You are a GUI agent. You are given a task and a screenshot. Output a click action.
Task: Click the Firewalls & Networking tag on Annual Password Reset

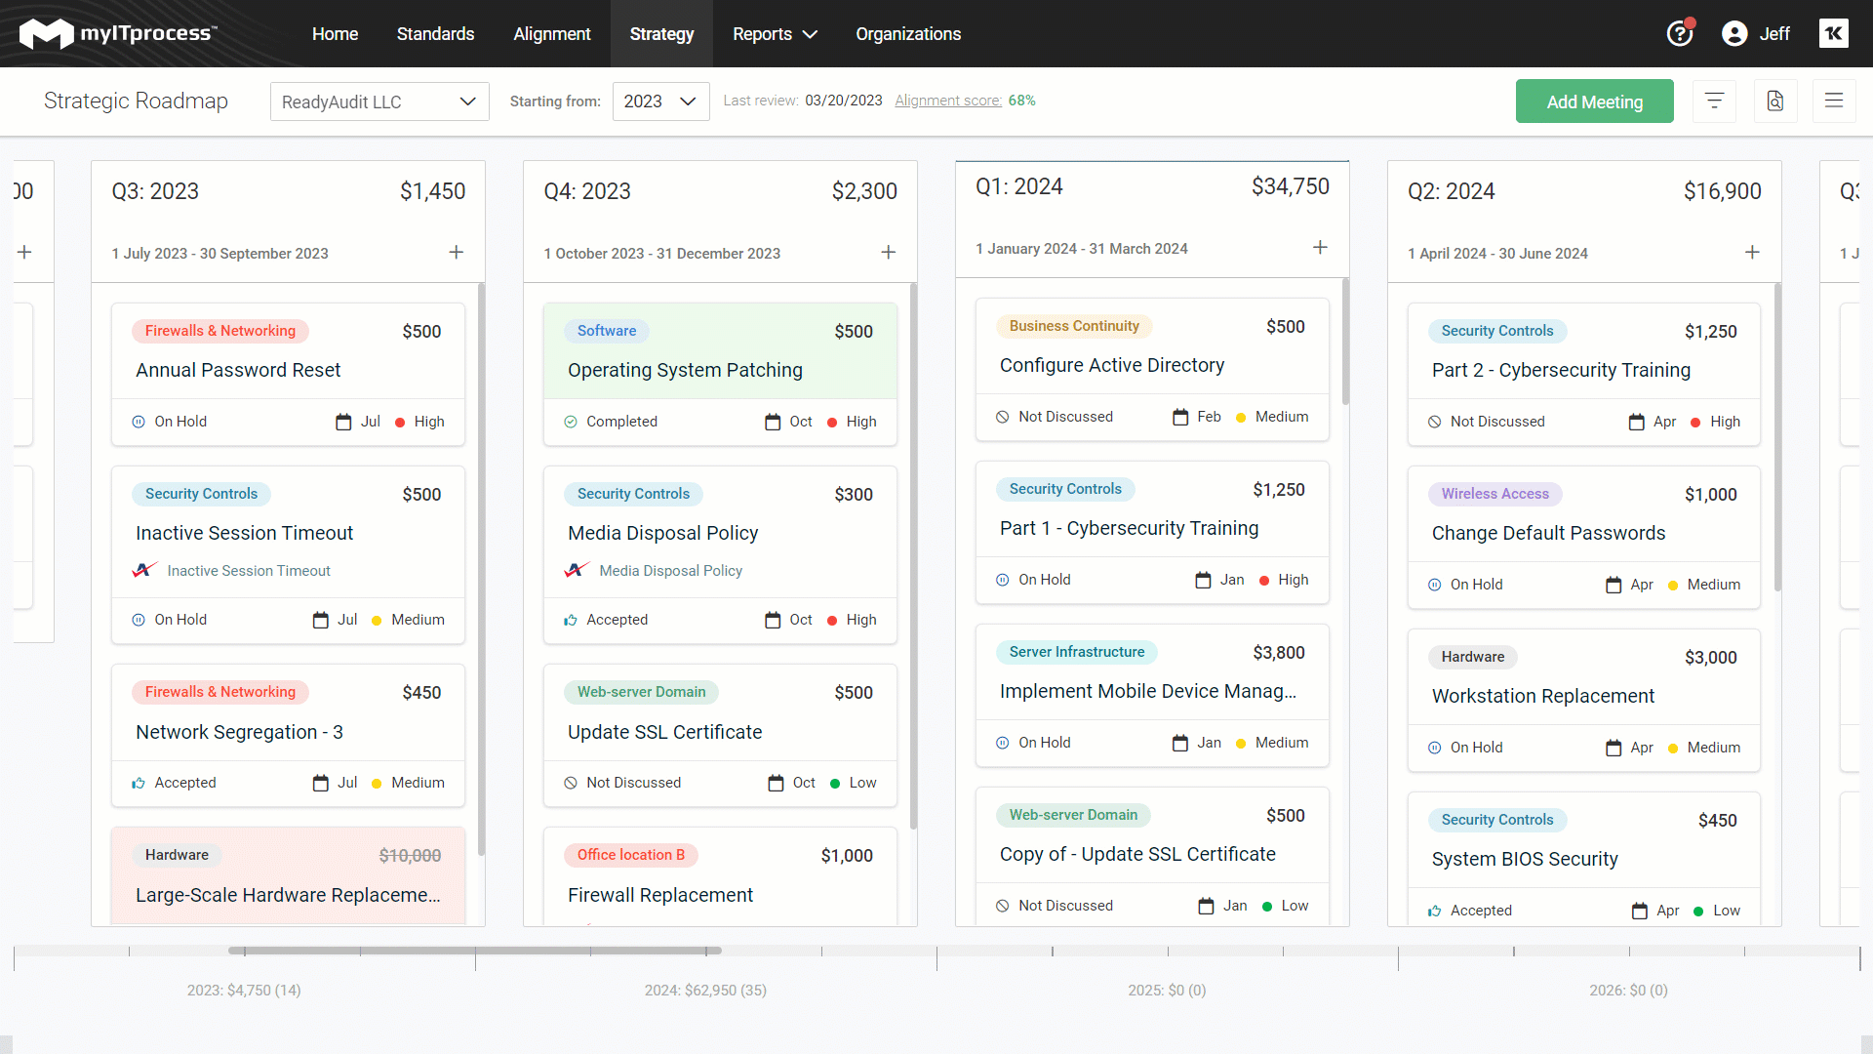click(220, 331)
